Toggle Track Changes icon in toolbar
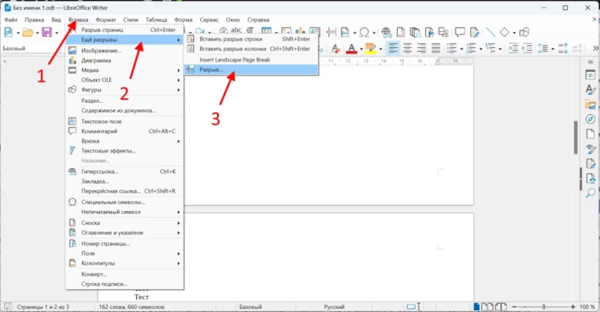Screen dimensions: 600x312 475,33
